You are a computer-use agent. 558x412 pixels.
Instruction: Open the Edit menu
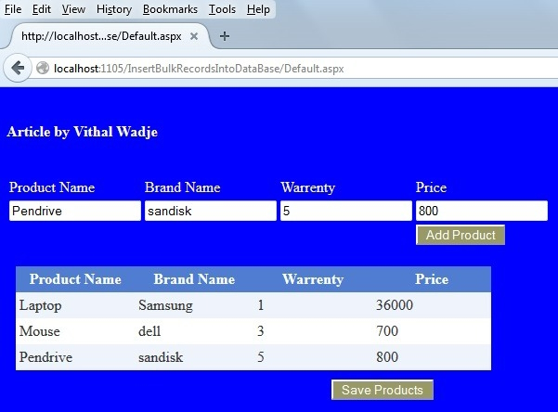[41, 9]
